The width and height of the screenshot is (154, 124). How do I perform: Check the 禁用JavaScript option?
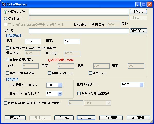coord(50,73)
